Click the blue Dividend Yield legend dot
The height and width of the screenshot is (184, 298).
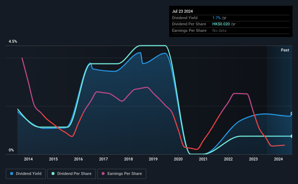coord(12,173)
